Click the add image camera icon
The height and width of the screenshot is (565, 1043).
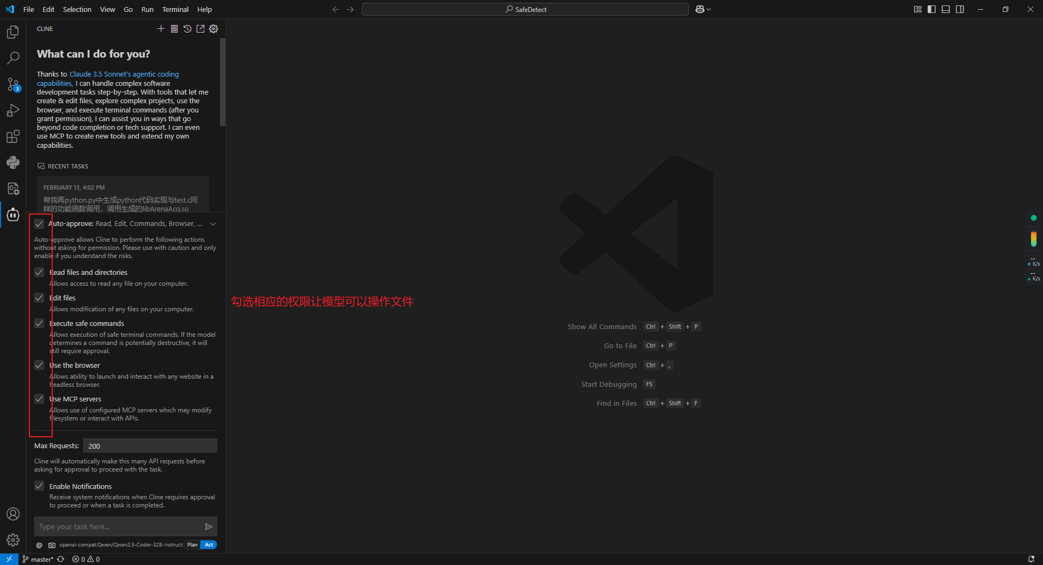[52, 545]
